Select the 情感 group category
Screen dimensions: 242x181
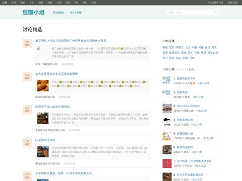click(204, 53)
